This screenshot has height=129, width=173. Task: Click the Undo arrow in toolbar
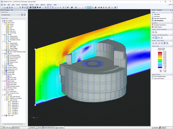[x=15, y=8]
